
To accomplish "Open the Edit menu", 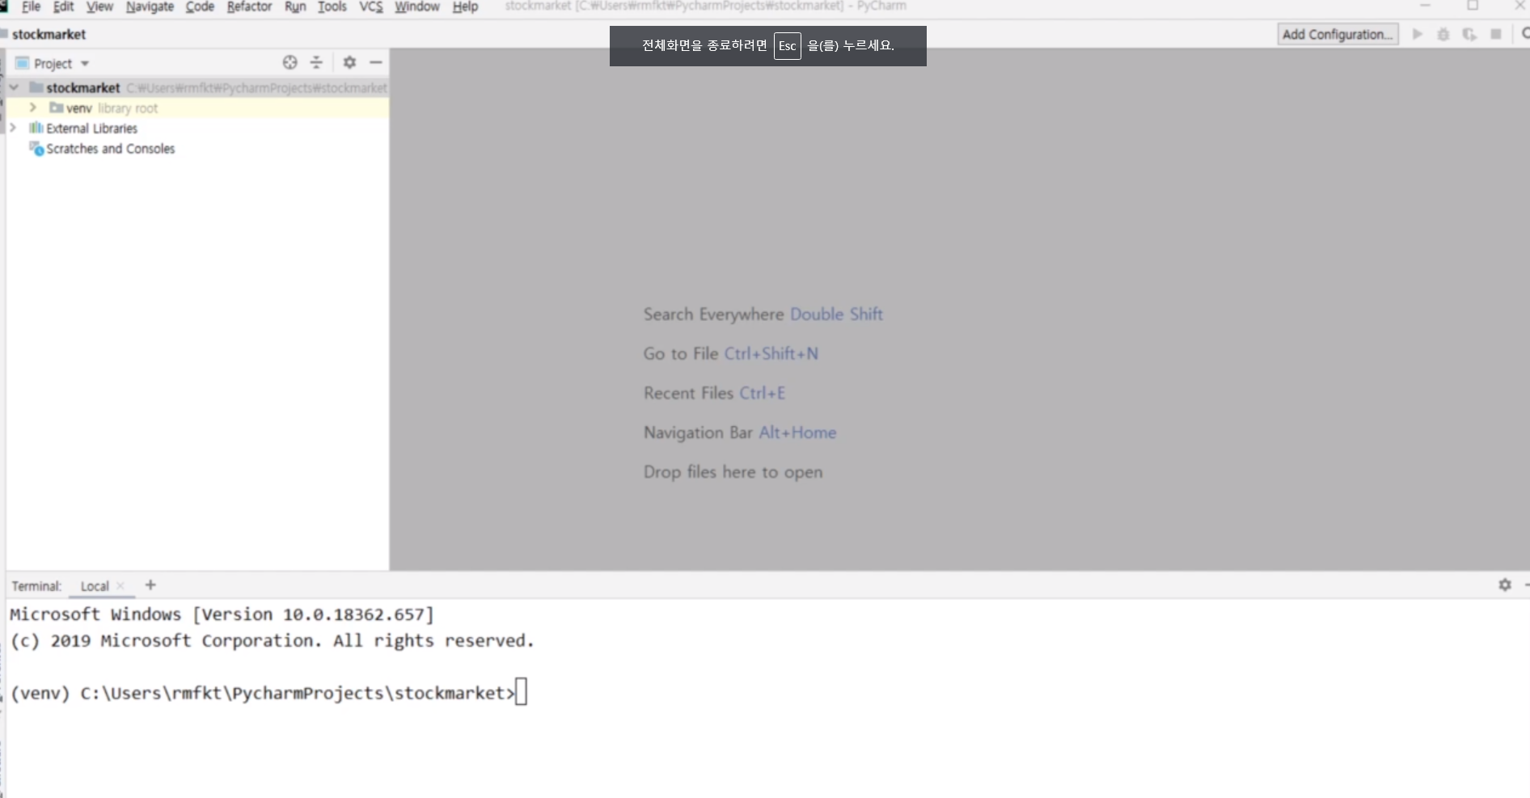I will click(x=63, y=6).
